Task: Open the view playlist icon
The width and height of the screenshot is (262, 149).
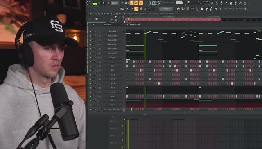Action: (178, 9)
